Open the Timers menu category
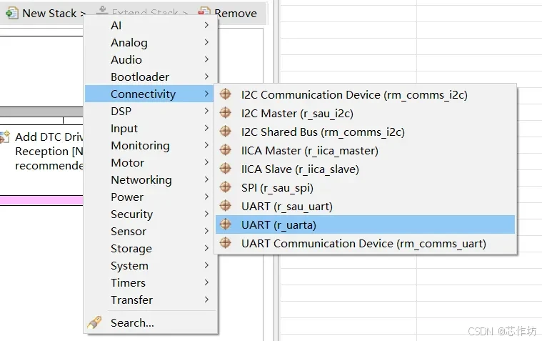 [x=149, y=282]
